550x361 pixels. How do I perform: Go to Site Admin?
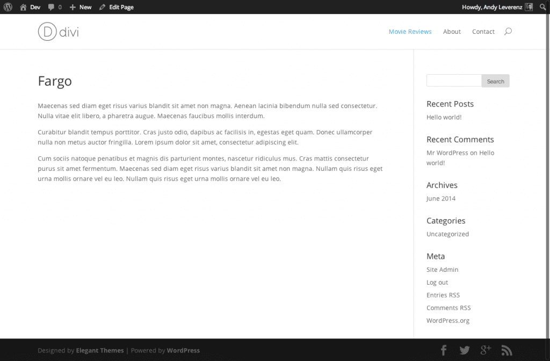(x=443, y=270)
